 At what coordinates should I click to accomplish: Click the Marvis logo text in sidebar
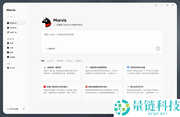click(11, 10)
